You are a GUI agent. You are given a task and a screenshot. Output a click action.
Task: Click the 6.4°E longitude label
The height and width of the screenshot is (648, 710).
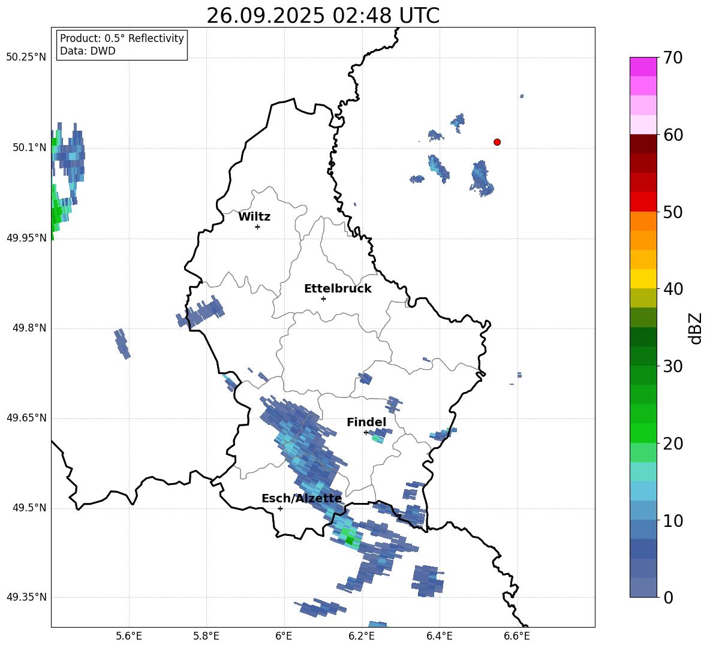point(439,636)
